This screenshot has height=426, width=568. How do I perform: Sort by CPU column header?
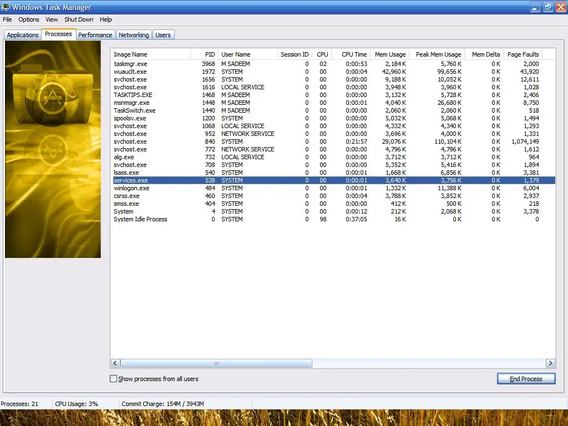point(322,54)
